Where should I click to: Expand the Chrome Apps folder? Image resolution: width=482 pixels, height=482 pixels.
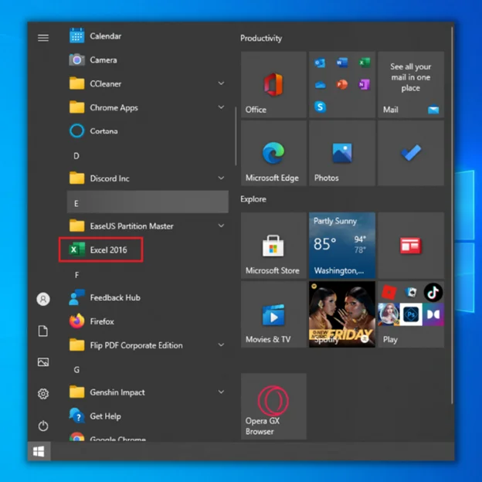221,107
